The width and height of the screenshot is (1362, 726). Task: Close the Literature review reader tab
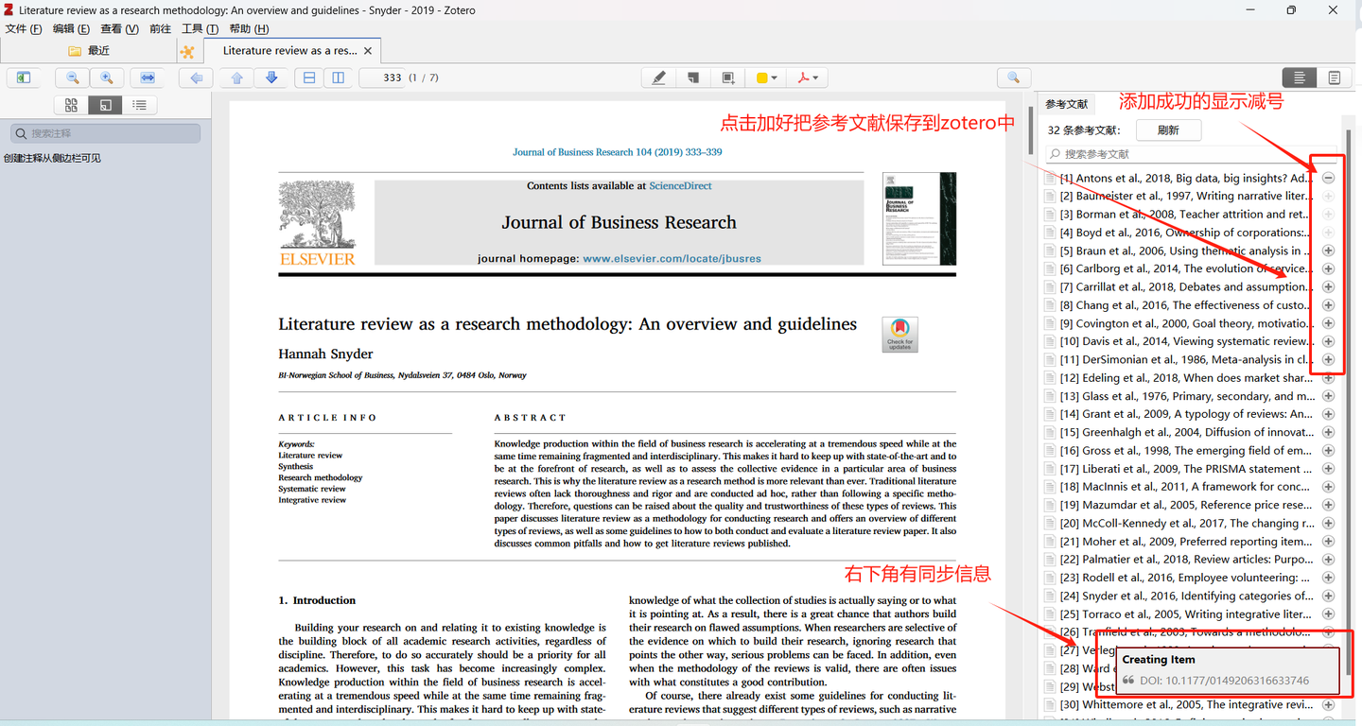(368, 51)
